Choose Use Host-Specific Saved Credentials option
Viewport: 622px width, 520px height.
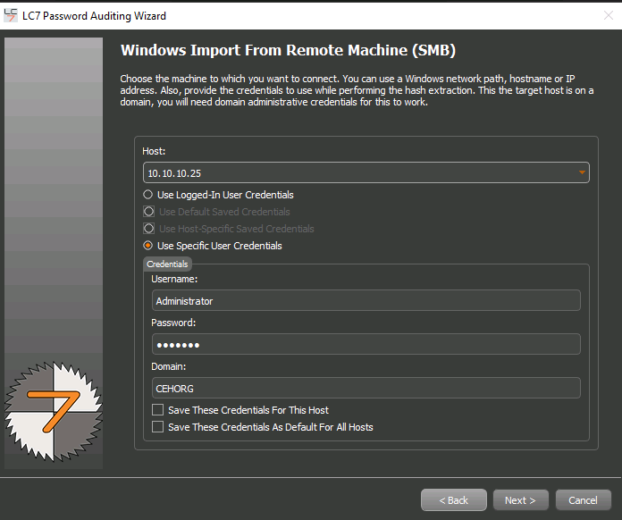148,229
